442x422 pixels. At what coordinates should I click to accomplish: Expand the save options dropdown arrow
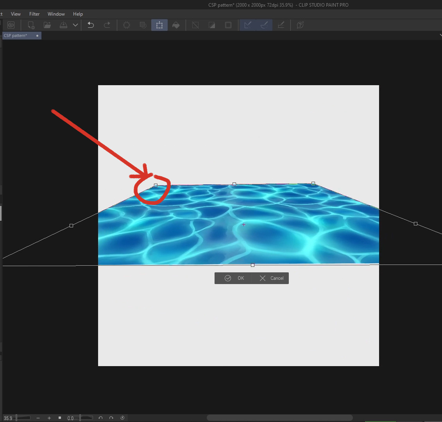pyautogui.click(x=75, y=25)
